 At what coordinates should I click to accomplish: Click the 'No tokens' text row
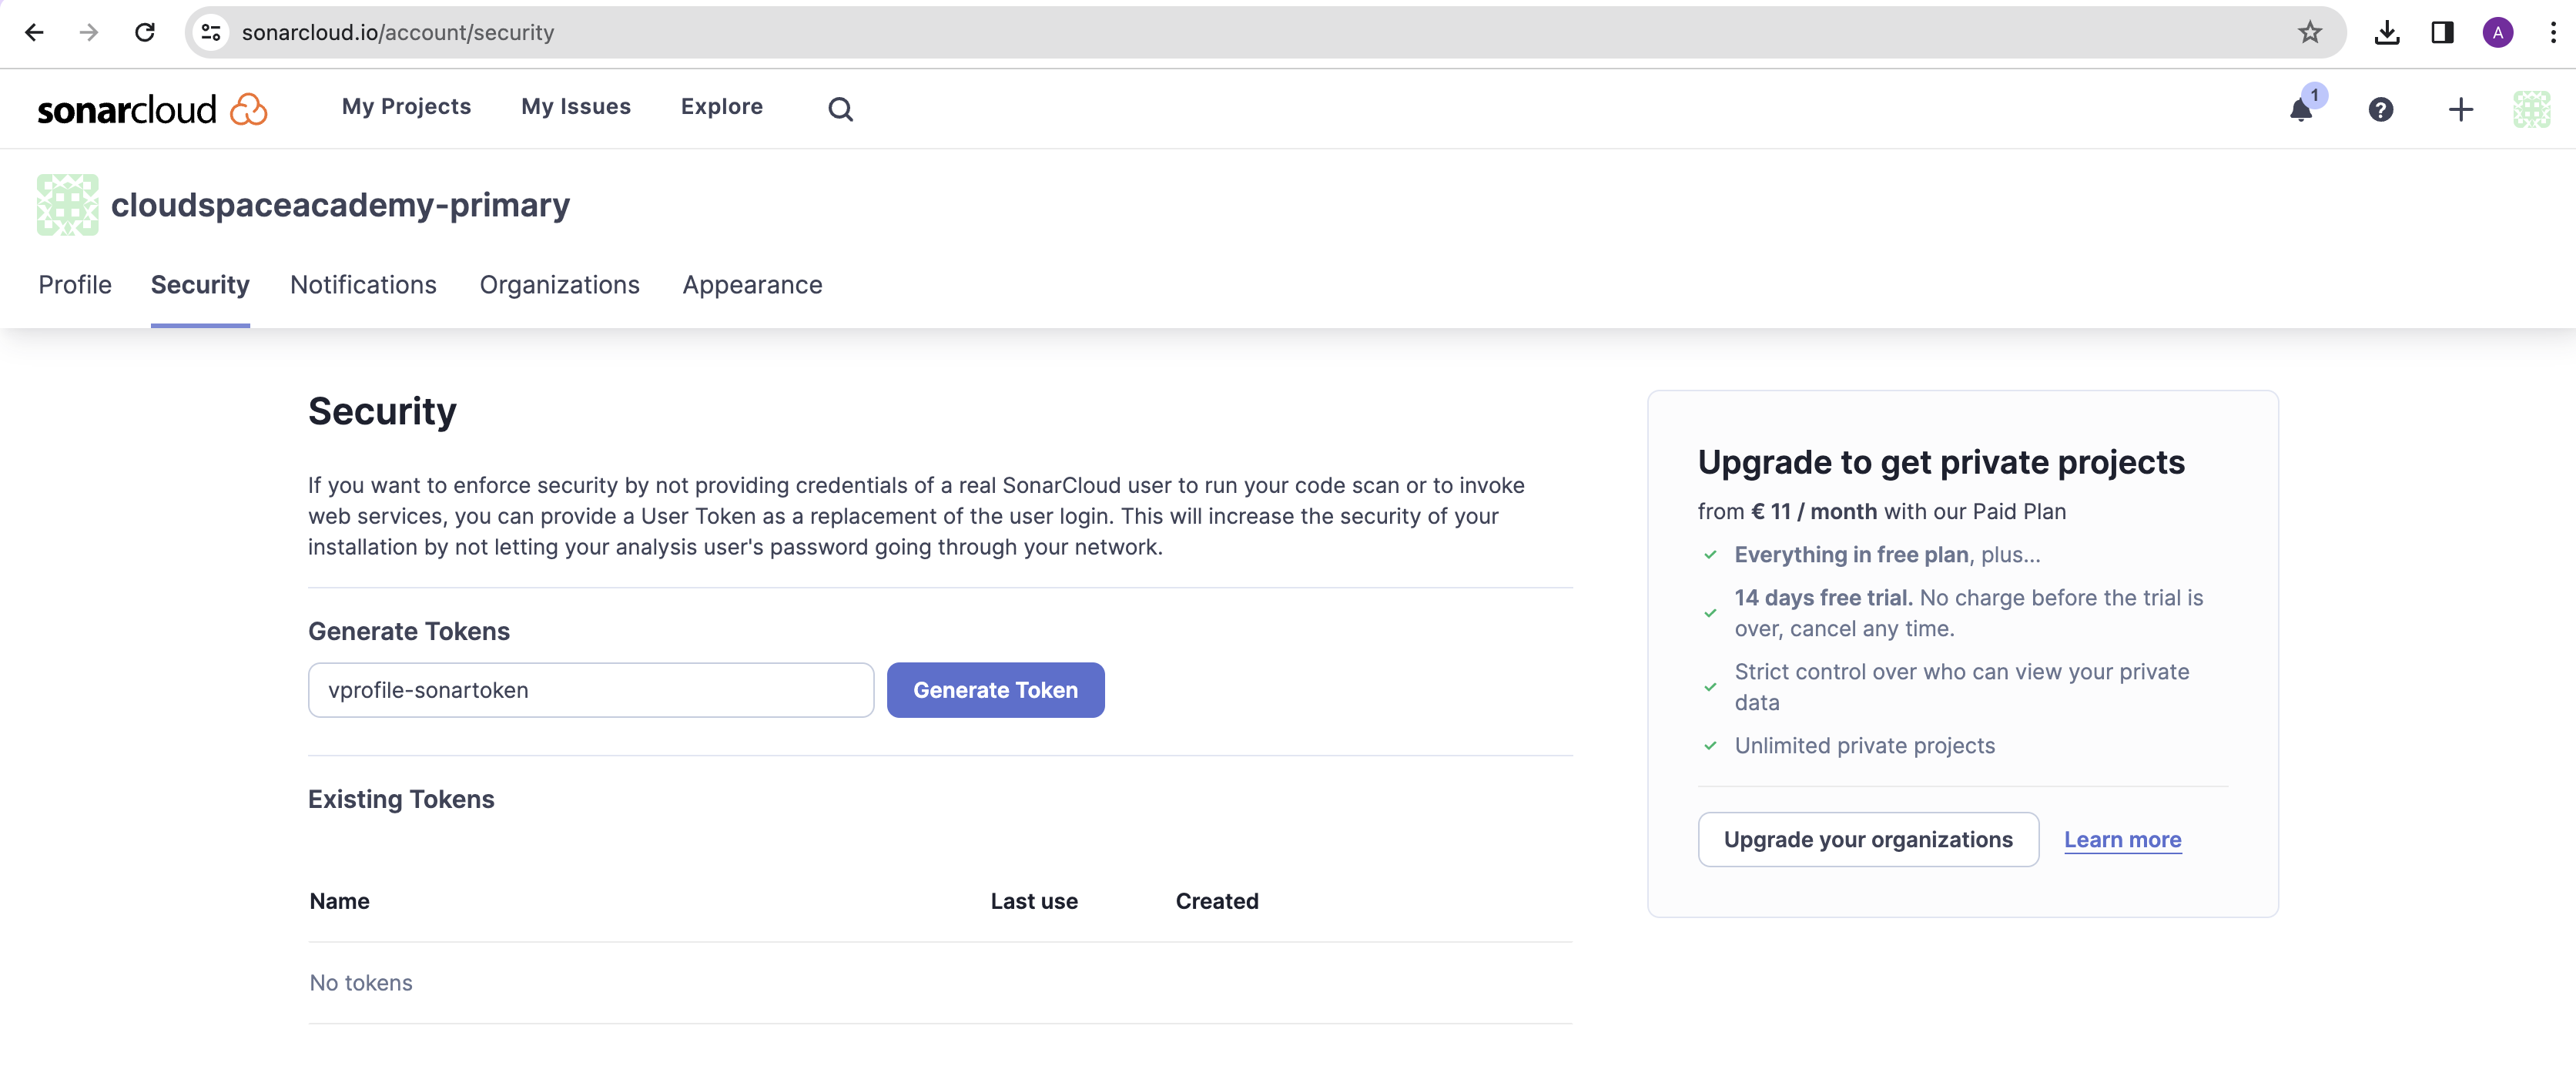[361, 983]
